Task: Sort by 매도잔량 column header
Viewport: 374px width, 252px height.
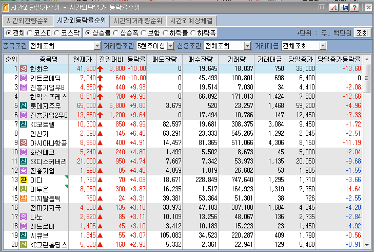Action: tap(164, 59)
